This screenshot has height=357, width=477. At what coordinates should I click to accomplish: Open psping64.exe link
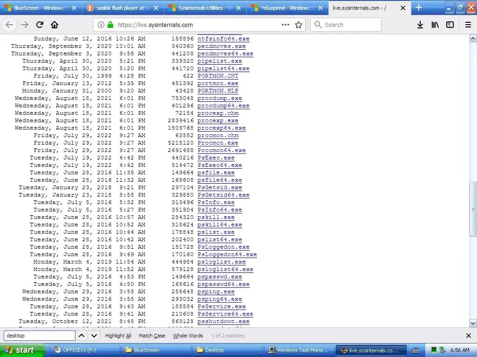point(220,299)
